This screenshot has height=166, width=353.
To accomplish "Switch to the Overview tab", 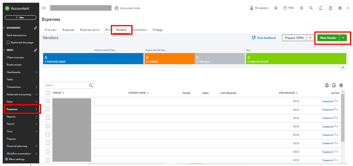I will pyautogui.click(x=51, y=30).
